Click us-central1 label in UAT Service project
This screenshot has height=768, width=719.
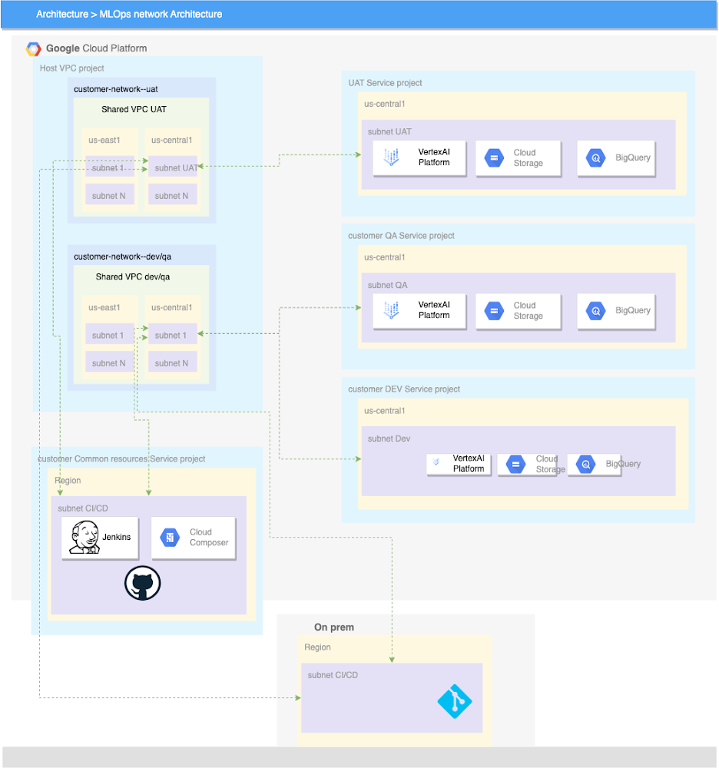[x=385, y=104]
